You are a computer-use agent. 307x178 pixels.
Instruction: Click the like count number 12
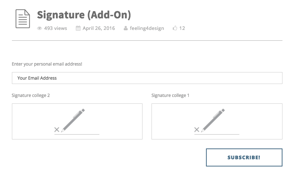[182, 28]
